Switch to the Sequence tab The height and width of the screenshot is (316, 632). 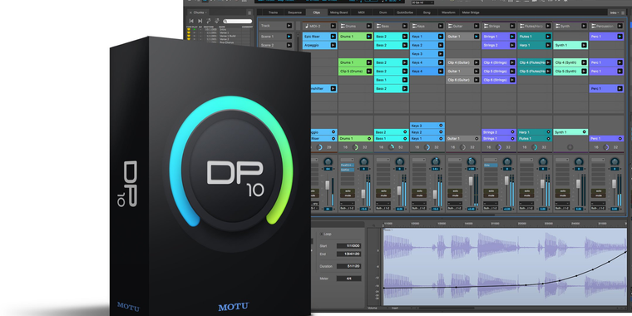click(294, 12)
